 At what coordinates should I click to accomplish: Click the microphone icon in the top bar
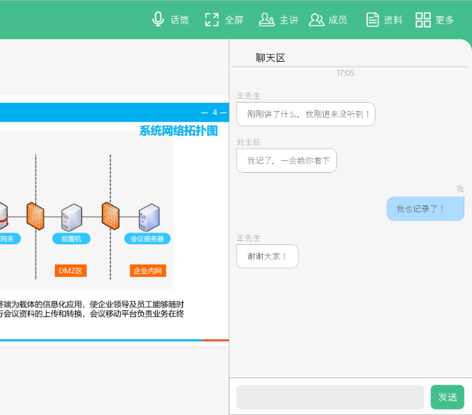coord(158,19)
